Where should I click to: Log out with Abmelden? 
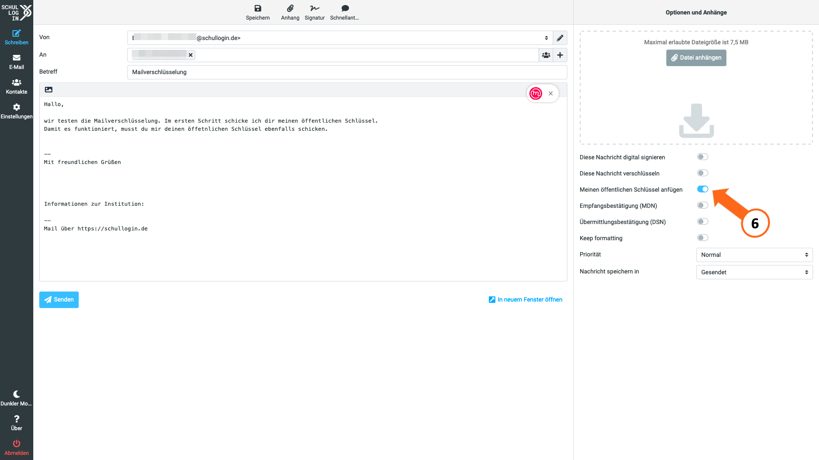(17, 448)
